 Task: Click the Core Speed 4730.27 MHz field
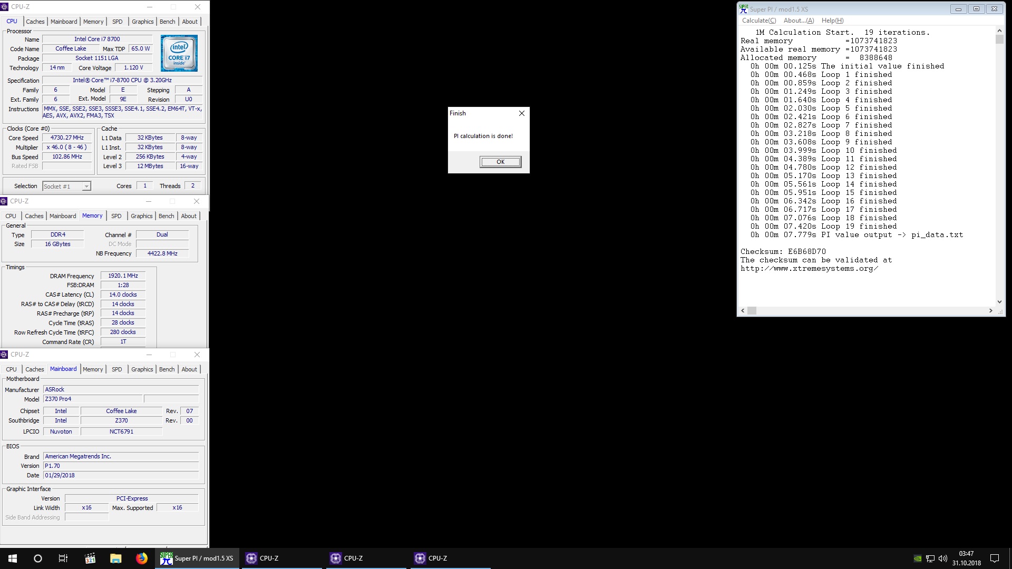(x=67, y=138)
